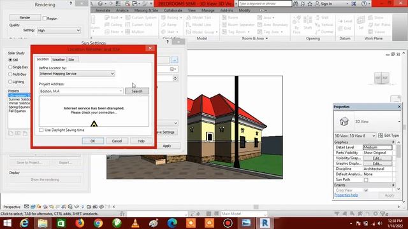Enable Use Daylight Saving time checkbox

coord(41,130)
